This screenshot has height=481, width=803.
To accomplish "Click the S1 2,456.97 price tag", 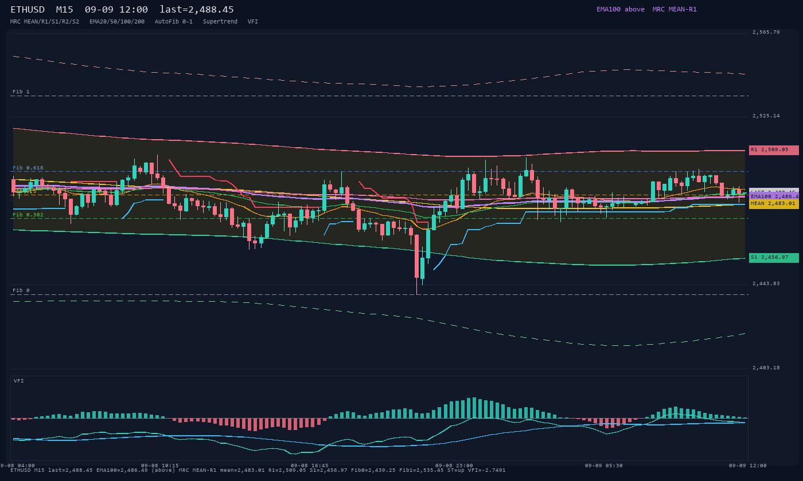I will coord(774,258).
